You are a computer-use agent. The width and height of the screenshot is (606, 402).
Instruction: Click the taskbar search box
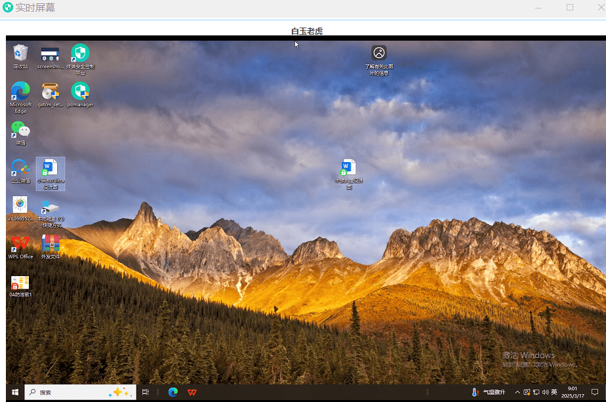pyautogui.click(x=72, y=392)
